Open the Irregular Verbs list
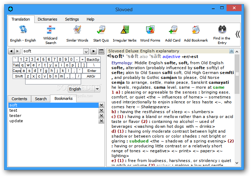Viewport: 251px width, 177px height. pyautogui.click(x=124, y=34)
